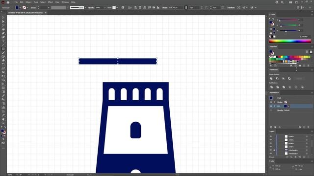Select the Eyedropper tool

tap(3, 96)
